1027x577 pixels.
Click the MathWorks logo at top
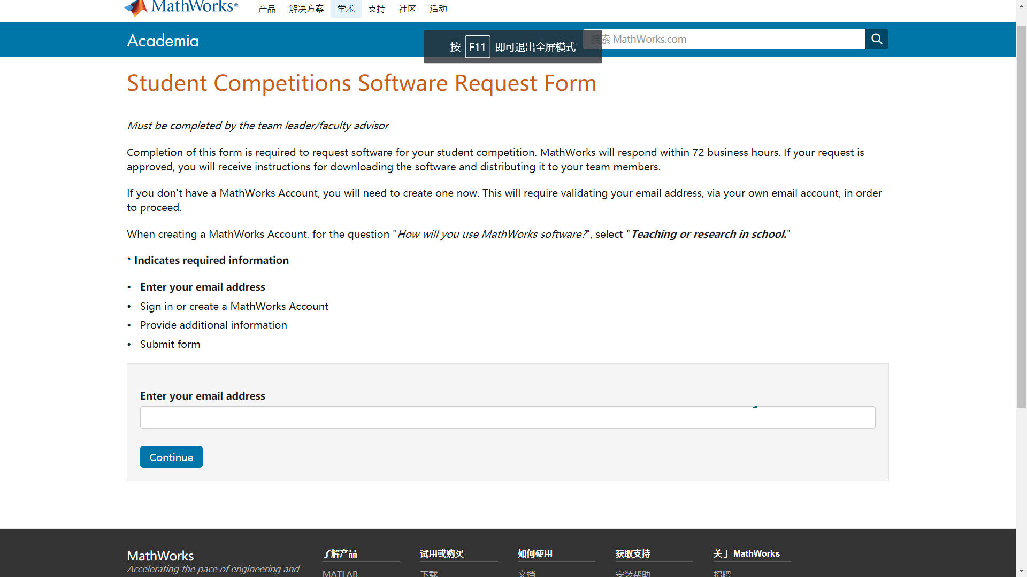[x=181, y=7]
